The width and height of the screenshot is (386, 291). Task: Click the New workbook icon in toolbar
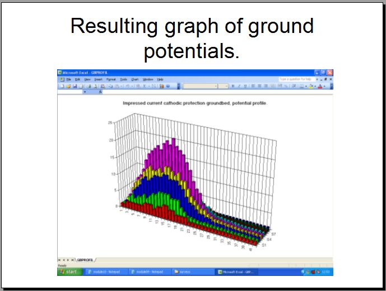[61, 86]
